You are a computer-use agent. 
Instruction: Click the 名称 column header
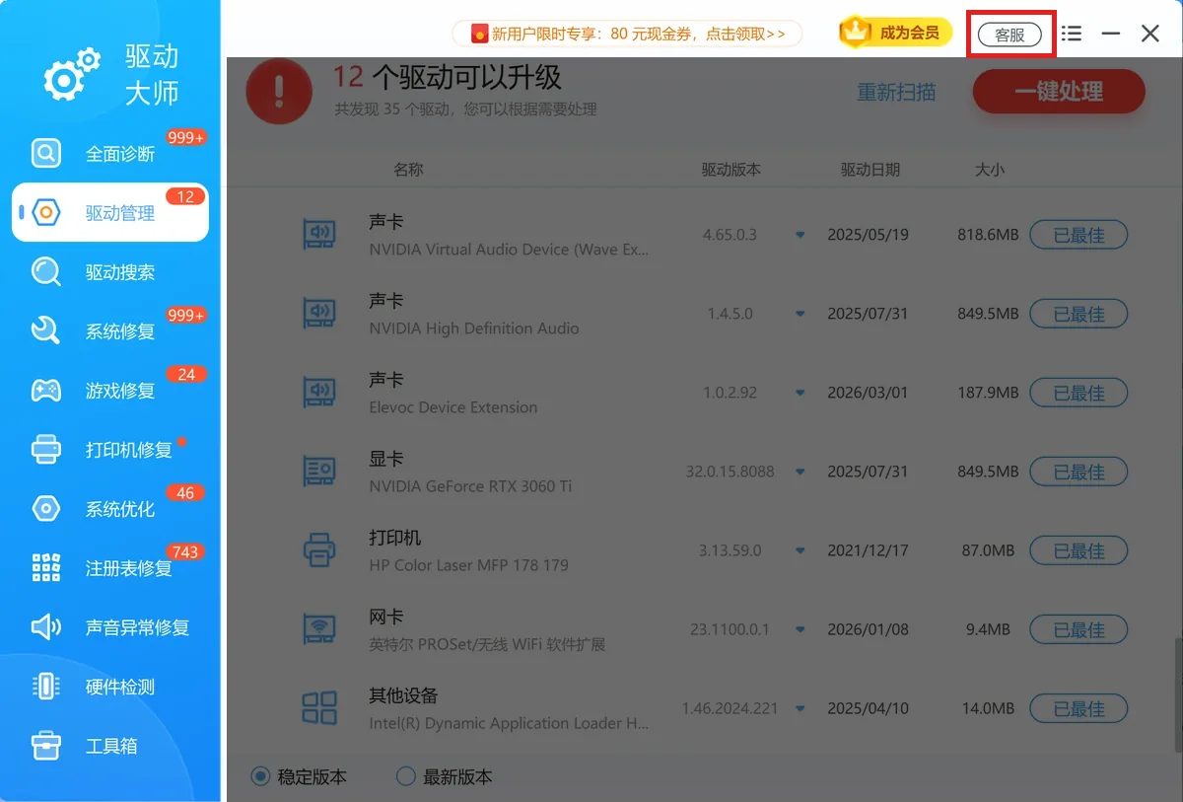(408, 170)
